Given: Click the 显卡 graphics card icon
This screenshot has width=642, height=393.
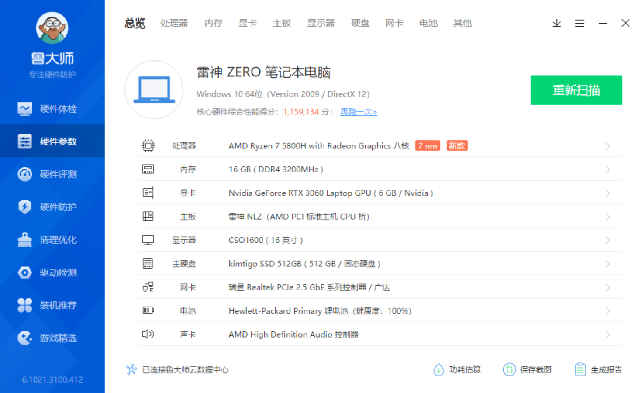Looking at the screenshot, I should [148, 193].
